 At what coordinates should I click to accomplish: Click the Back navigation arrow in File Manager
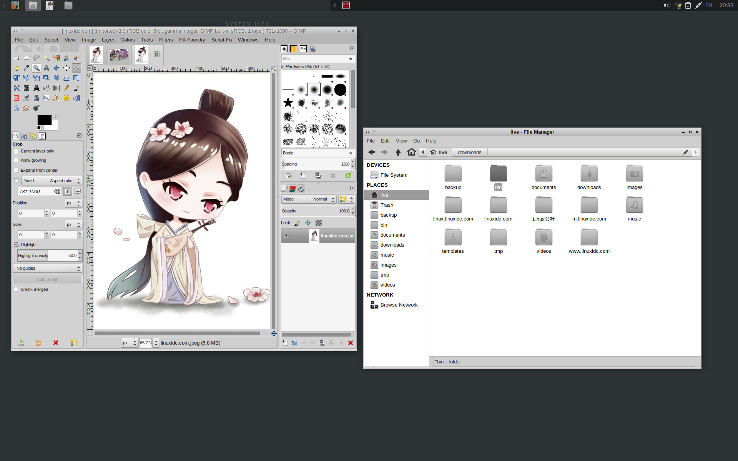[372, 152]
